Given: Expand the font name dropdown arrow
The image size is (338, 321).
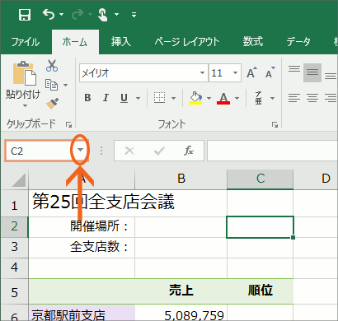Looking at the screenshot, I should pos(202,73).
